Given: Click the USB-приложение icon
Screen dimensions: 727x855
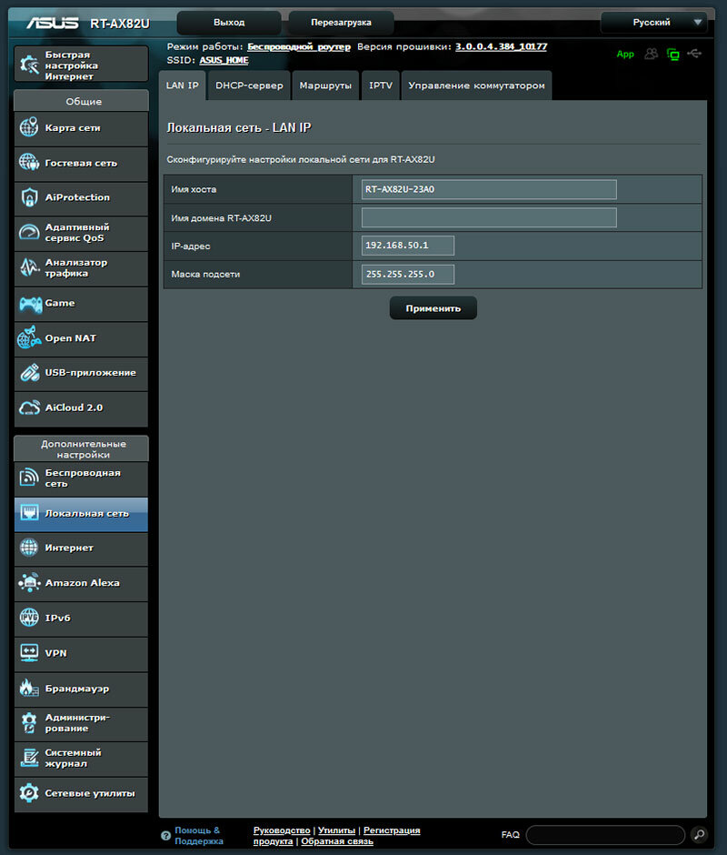Looking at the screenshot, I should (29, 372).
